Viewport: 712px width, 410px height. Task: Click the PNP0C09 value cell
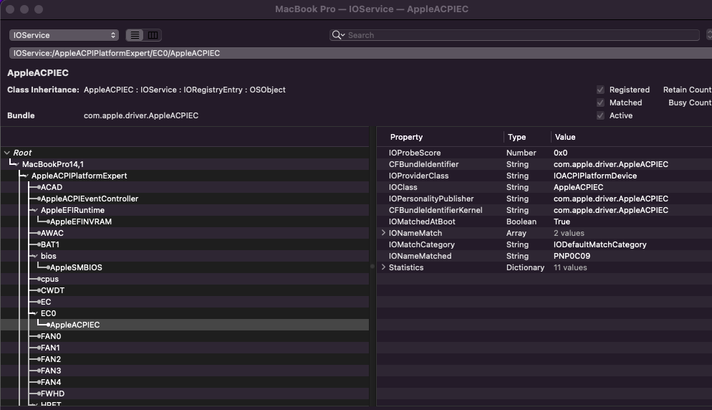[572, 256]
